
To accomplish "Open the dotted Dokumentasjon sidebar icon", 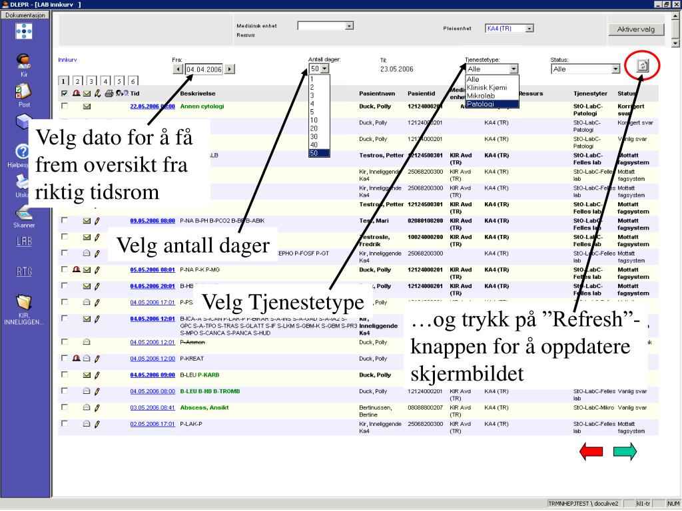I will coord(23,31).
